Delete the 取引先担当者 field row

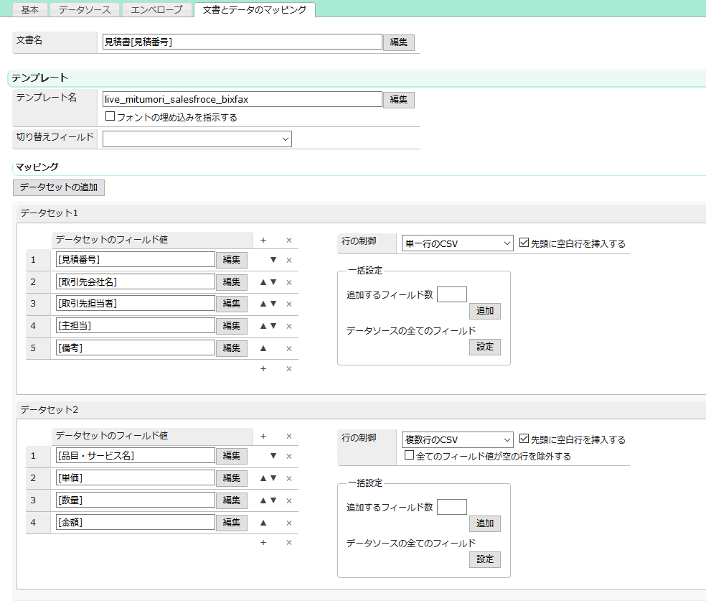[289, 304]
